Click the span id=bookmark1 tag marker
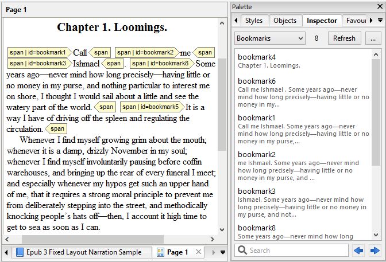 pos(38,52)
